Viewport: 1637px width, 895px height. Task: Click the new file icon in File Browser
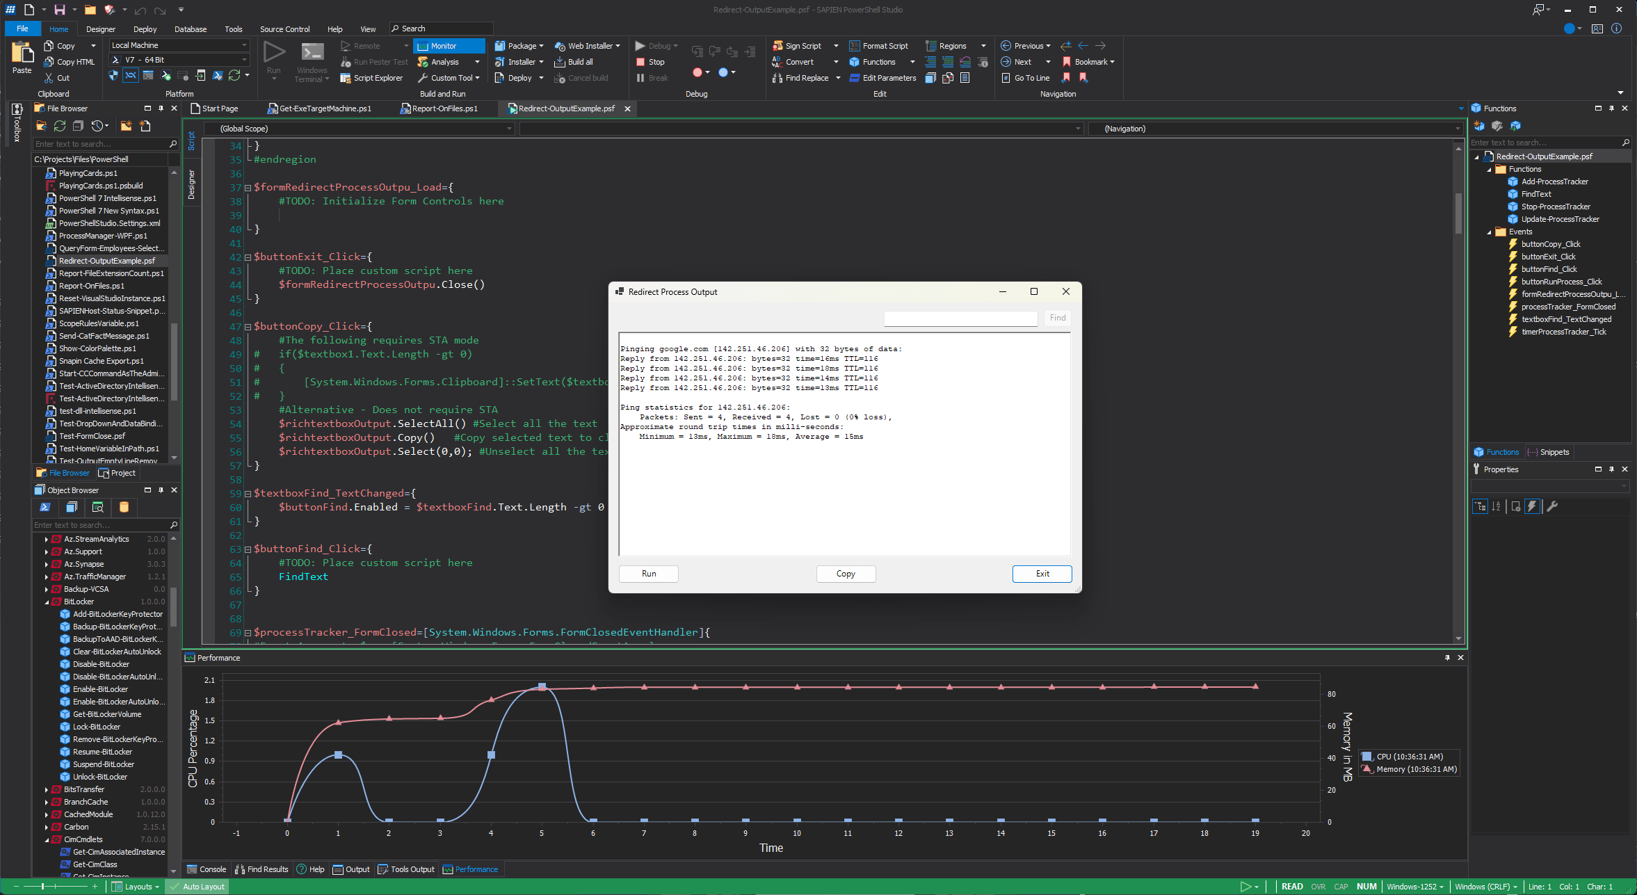coord(145,126)
